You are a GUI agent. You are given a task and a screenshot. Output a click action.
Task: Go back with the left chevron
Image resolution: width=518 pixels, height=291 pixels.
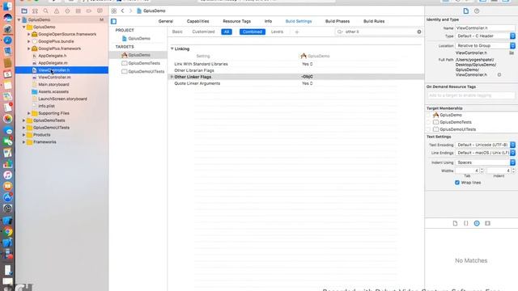click(122, 11)
